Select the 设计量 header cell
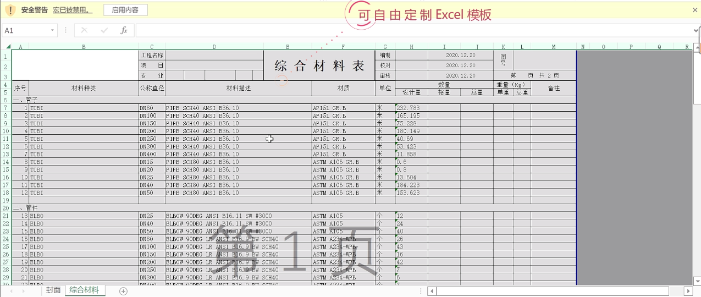This screenshot has height=297, width=701. [x=411, y=92]
